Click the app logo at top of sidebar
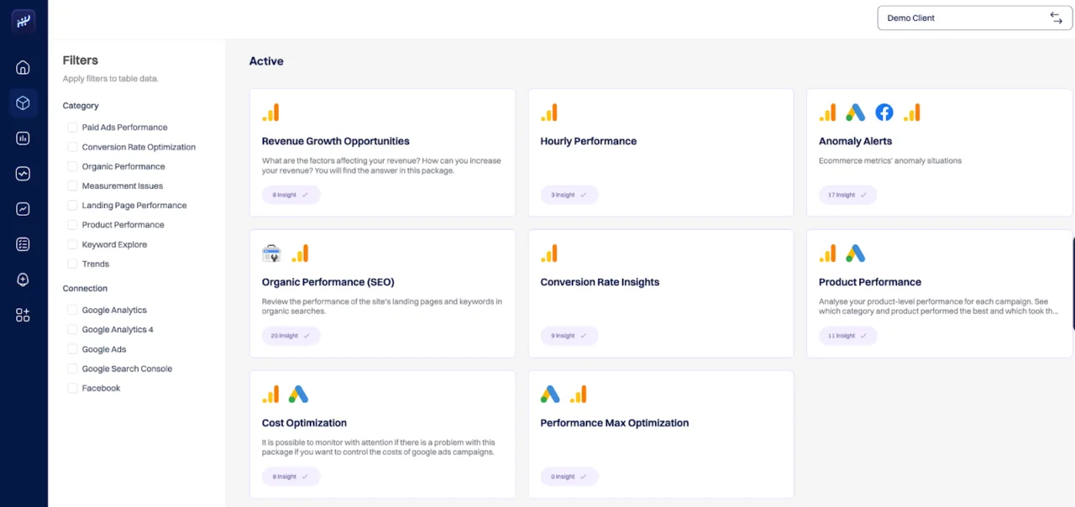Viewport: 1075px width, 507px height. click(x=24, y=22)
